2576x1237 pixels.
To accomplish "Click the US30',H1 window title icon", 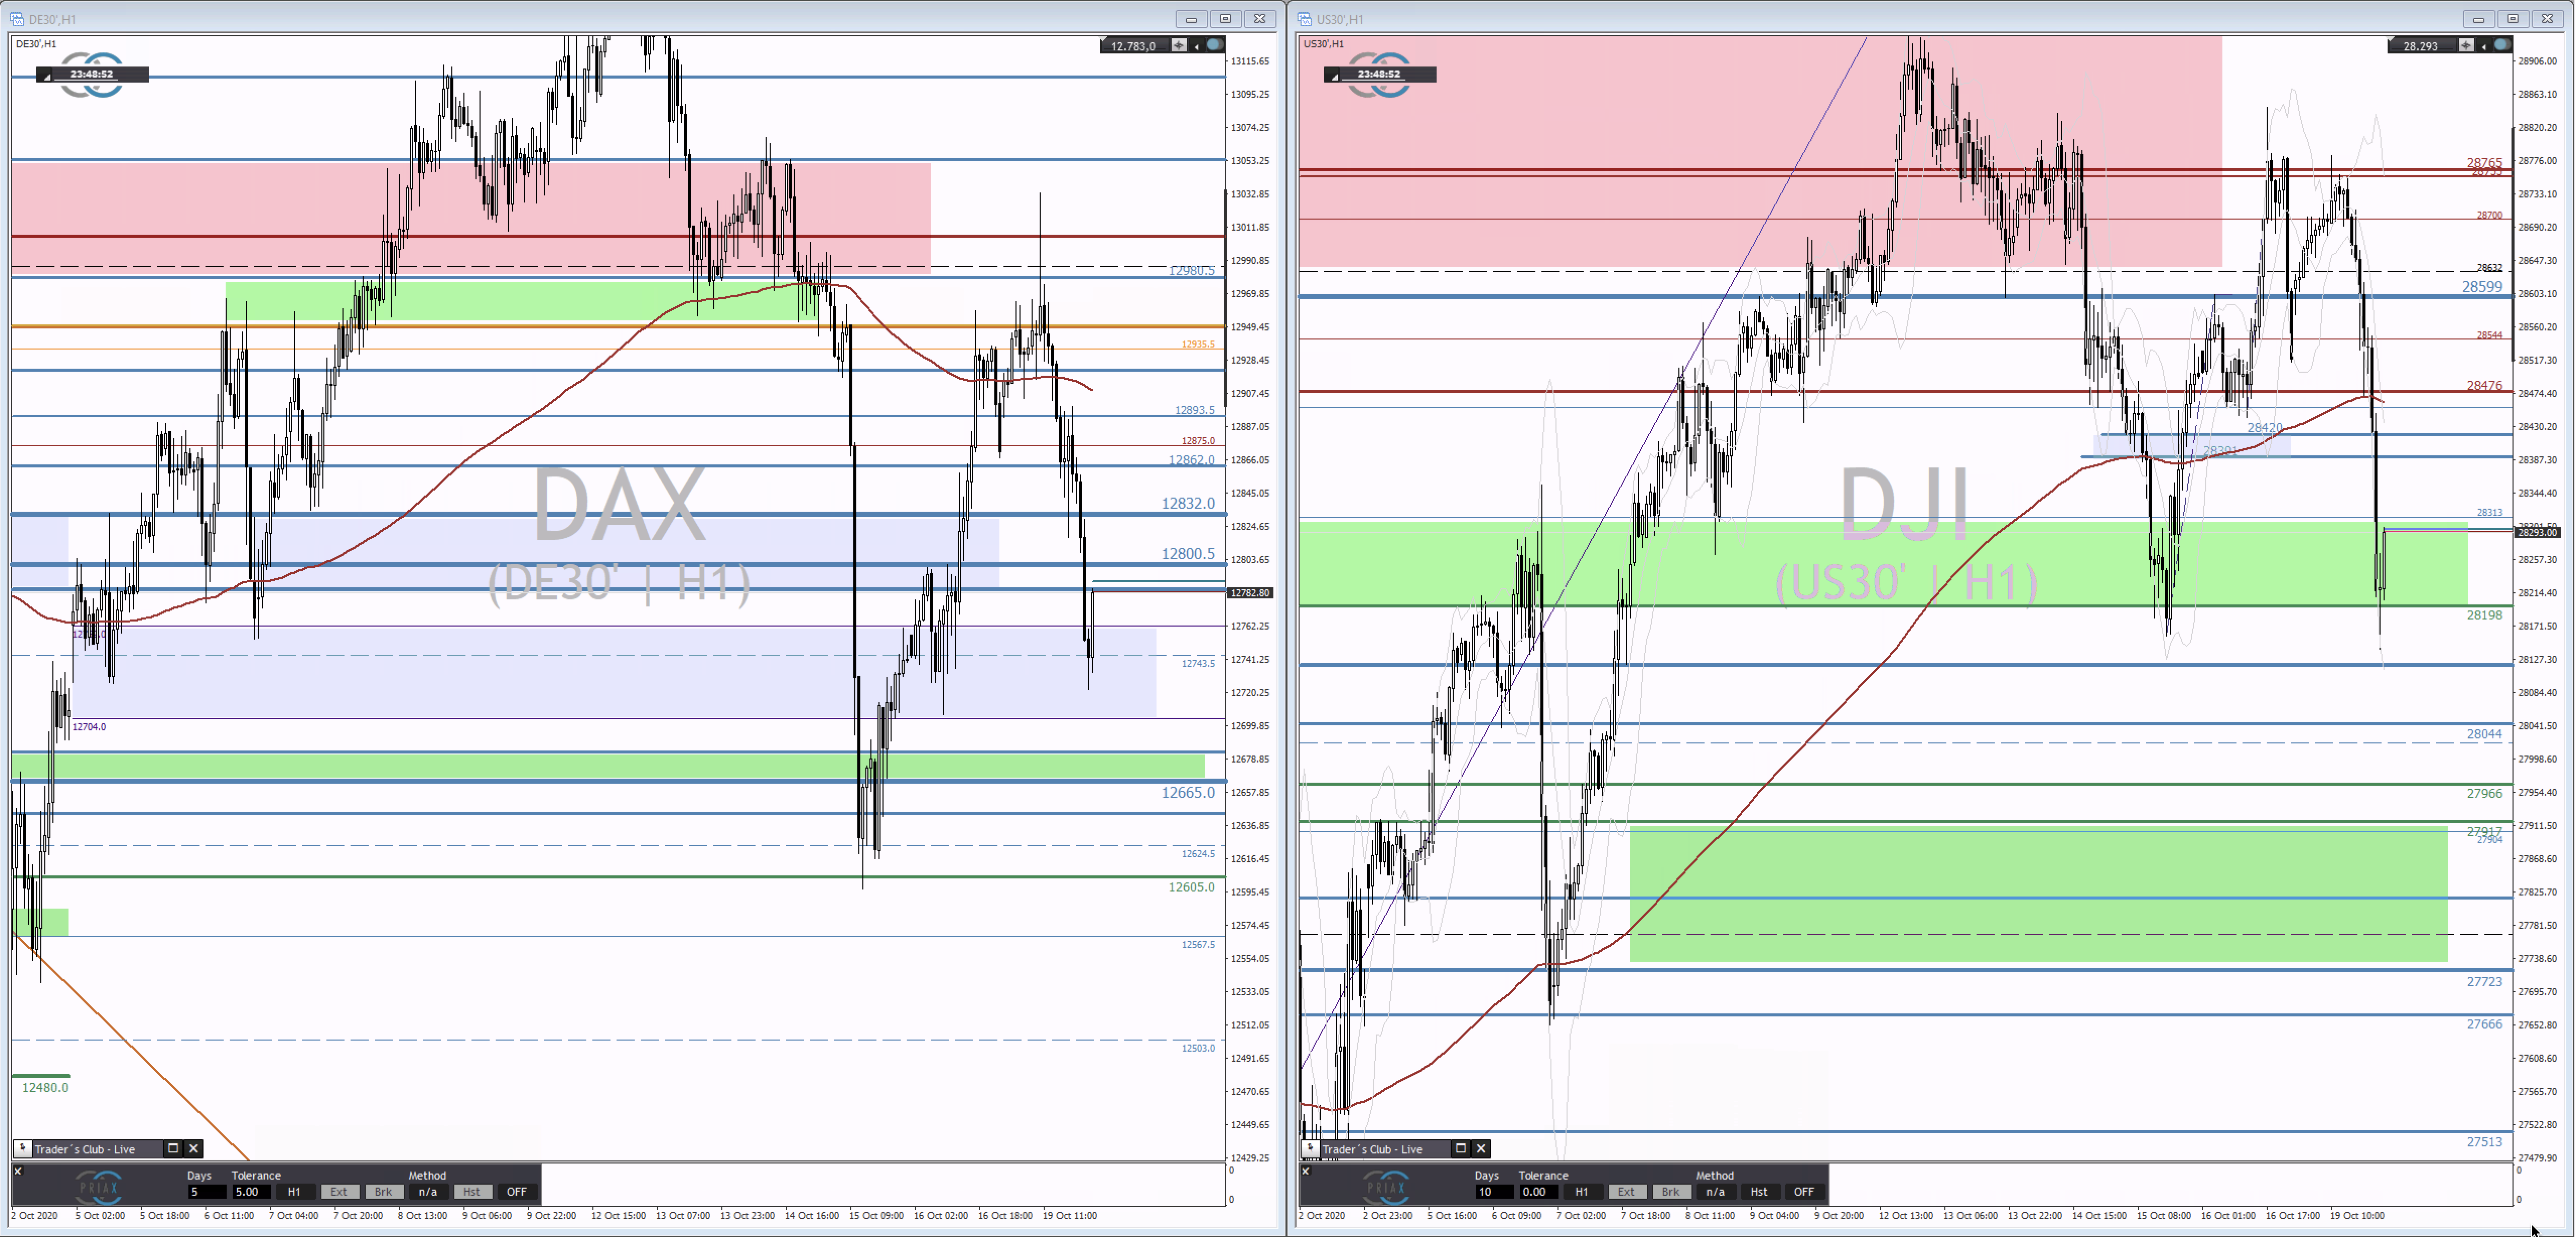I will [1304, 19].
